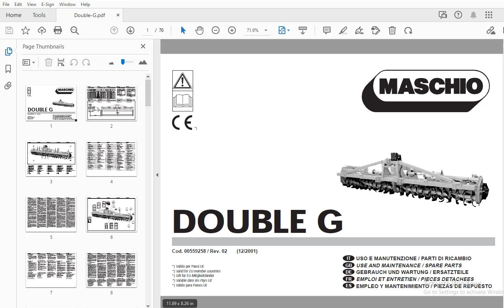Open the View menu
Screen dimensions: 504x308
coord(32,4)
